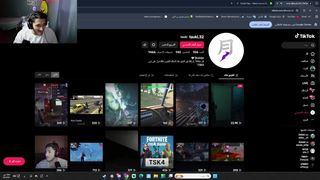Select the Oldest sort option
The height and width of the screenshot is (180, 320).
point(39,75)
